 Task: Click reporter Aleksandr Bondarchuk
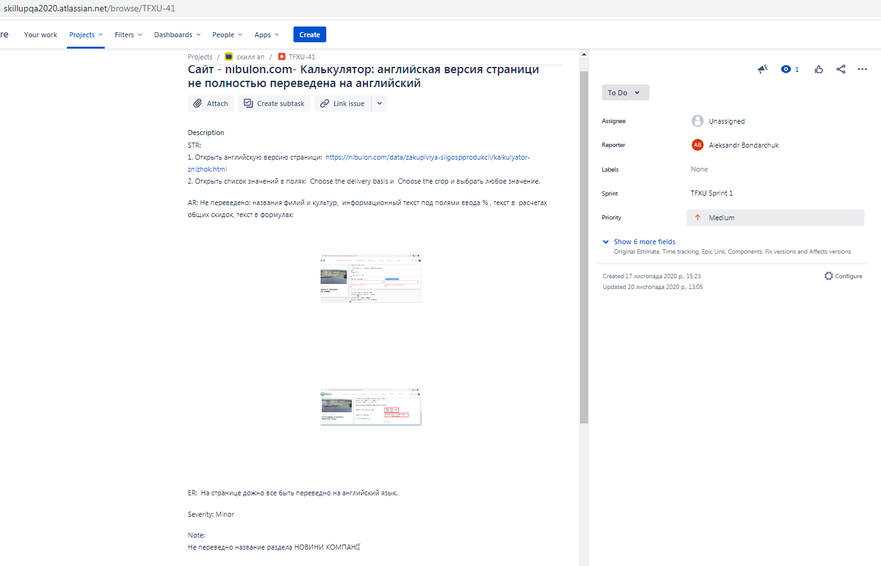743,145
